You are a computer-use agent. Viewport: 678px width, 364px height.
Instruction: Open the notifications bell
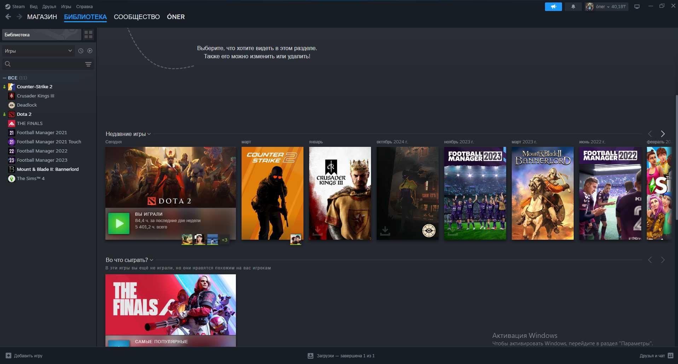[x=573, y=6]
